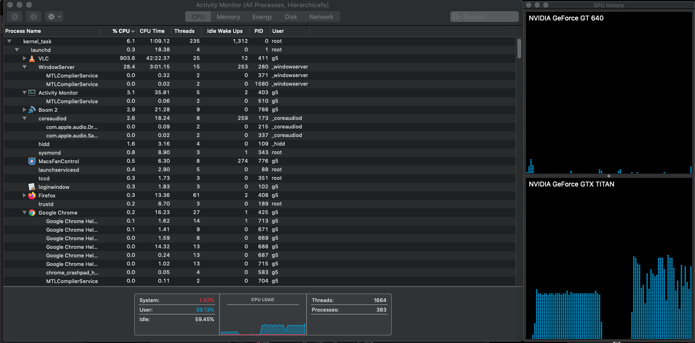Select the trustd process row
The height and width of the screenshot is (343, 695).
(259, 204)
